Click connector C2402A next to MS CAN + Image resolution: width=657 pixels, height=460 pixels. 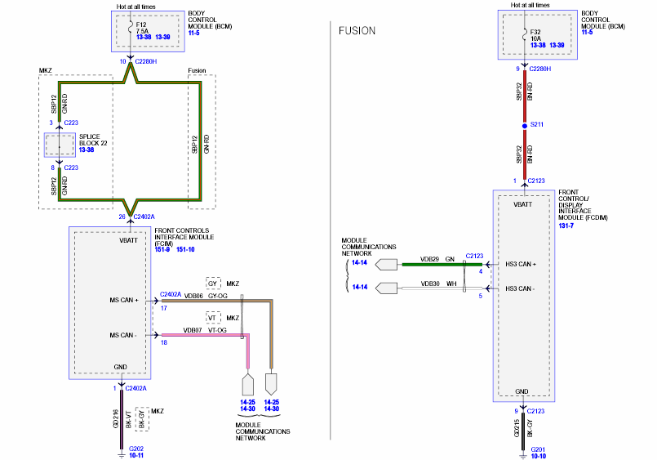coord(171,294)
